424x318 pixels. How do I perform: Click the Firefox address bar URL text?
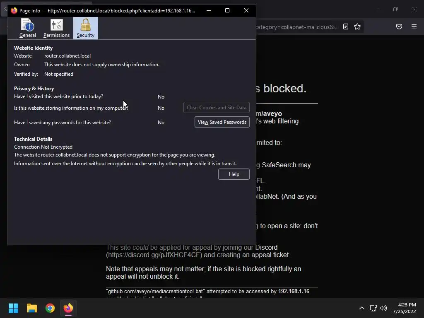296,27
